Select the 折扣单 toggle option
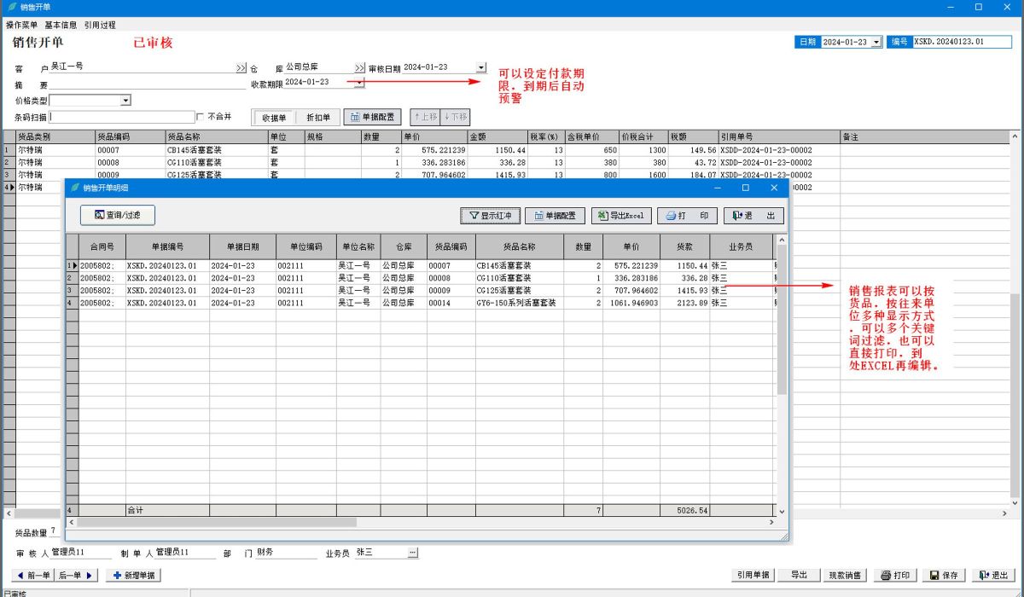1024x597 pixels. click(x=318, y=118)
